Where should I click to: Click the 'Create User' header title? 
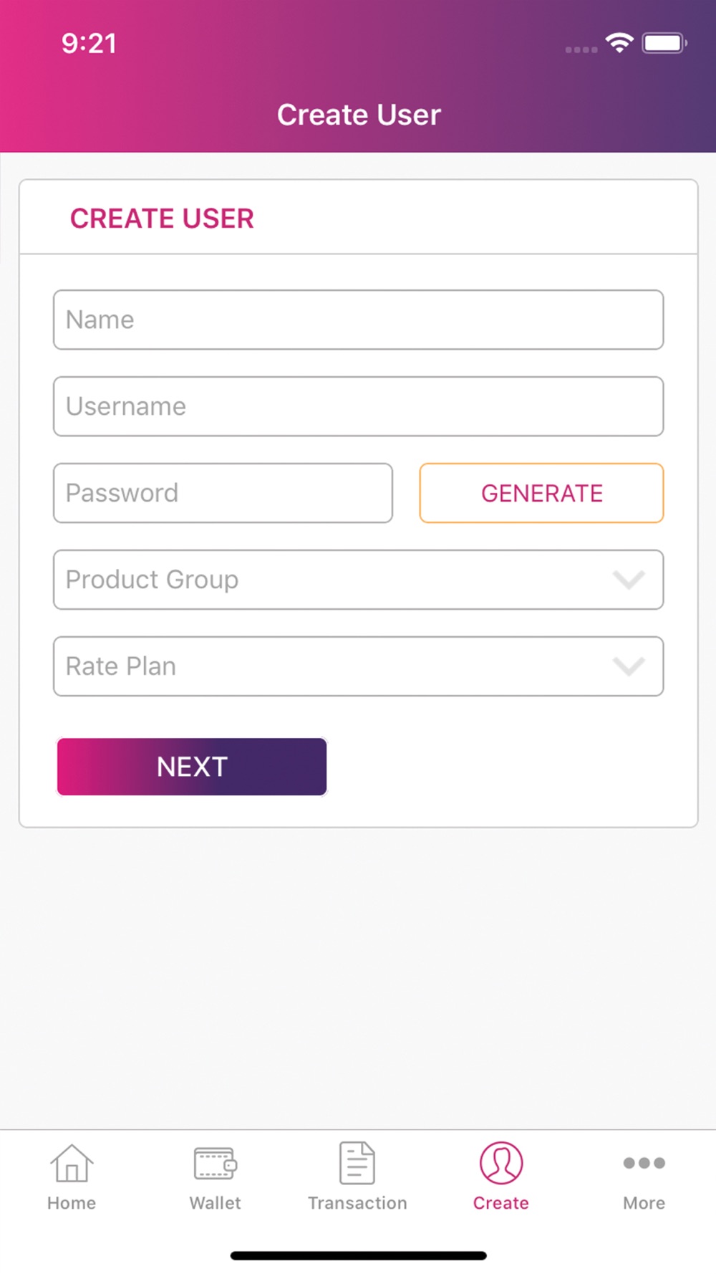point(359,115)
